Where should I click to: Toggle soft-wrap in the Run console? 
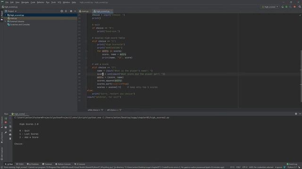pos(10,127)
